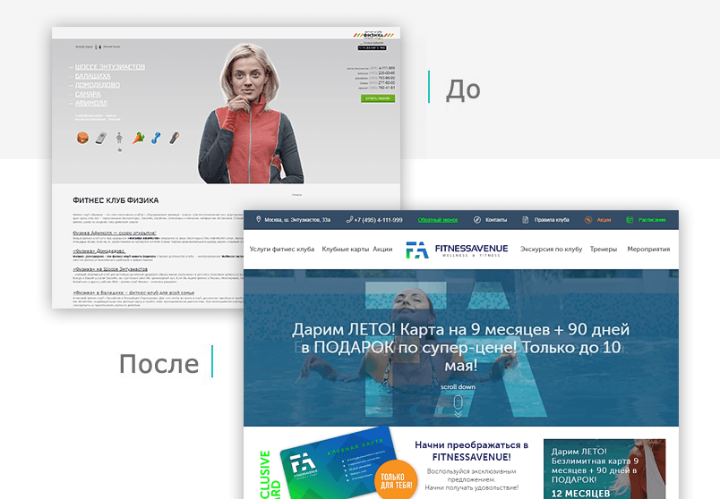Click the FITNESSAVENUE wordmark

[x=471, y=248]
